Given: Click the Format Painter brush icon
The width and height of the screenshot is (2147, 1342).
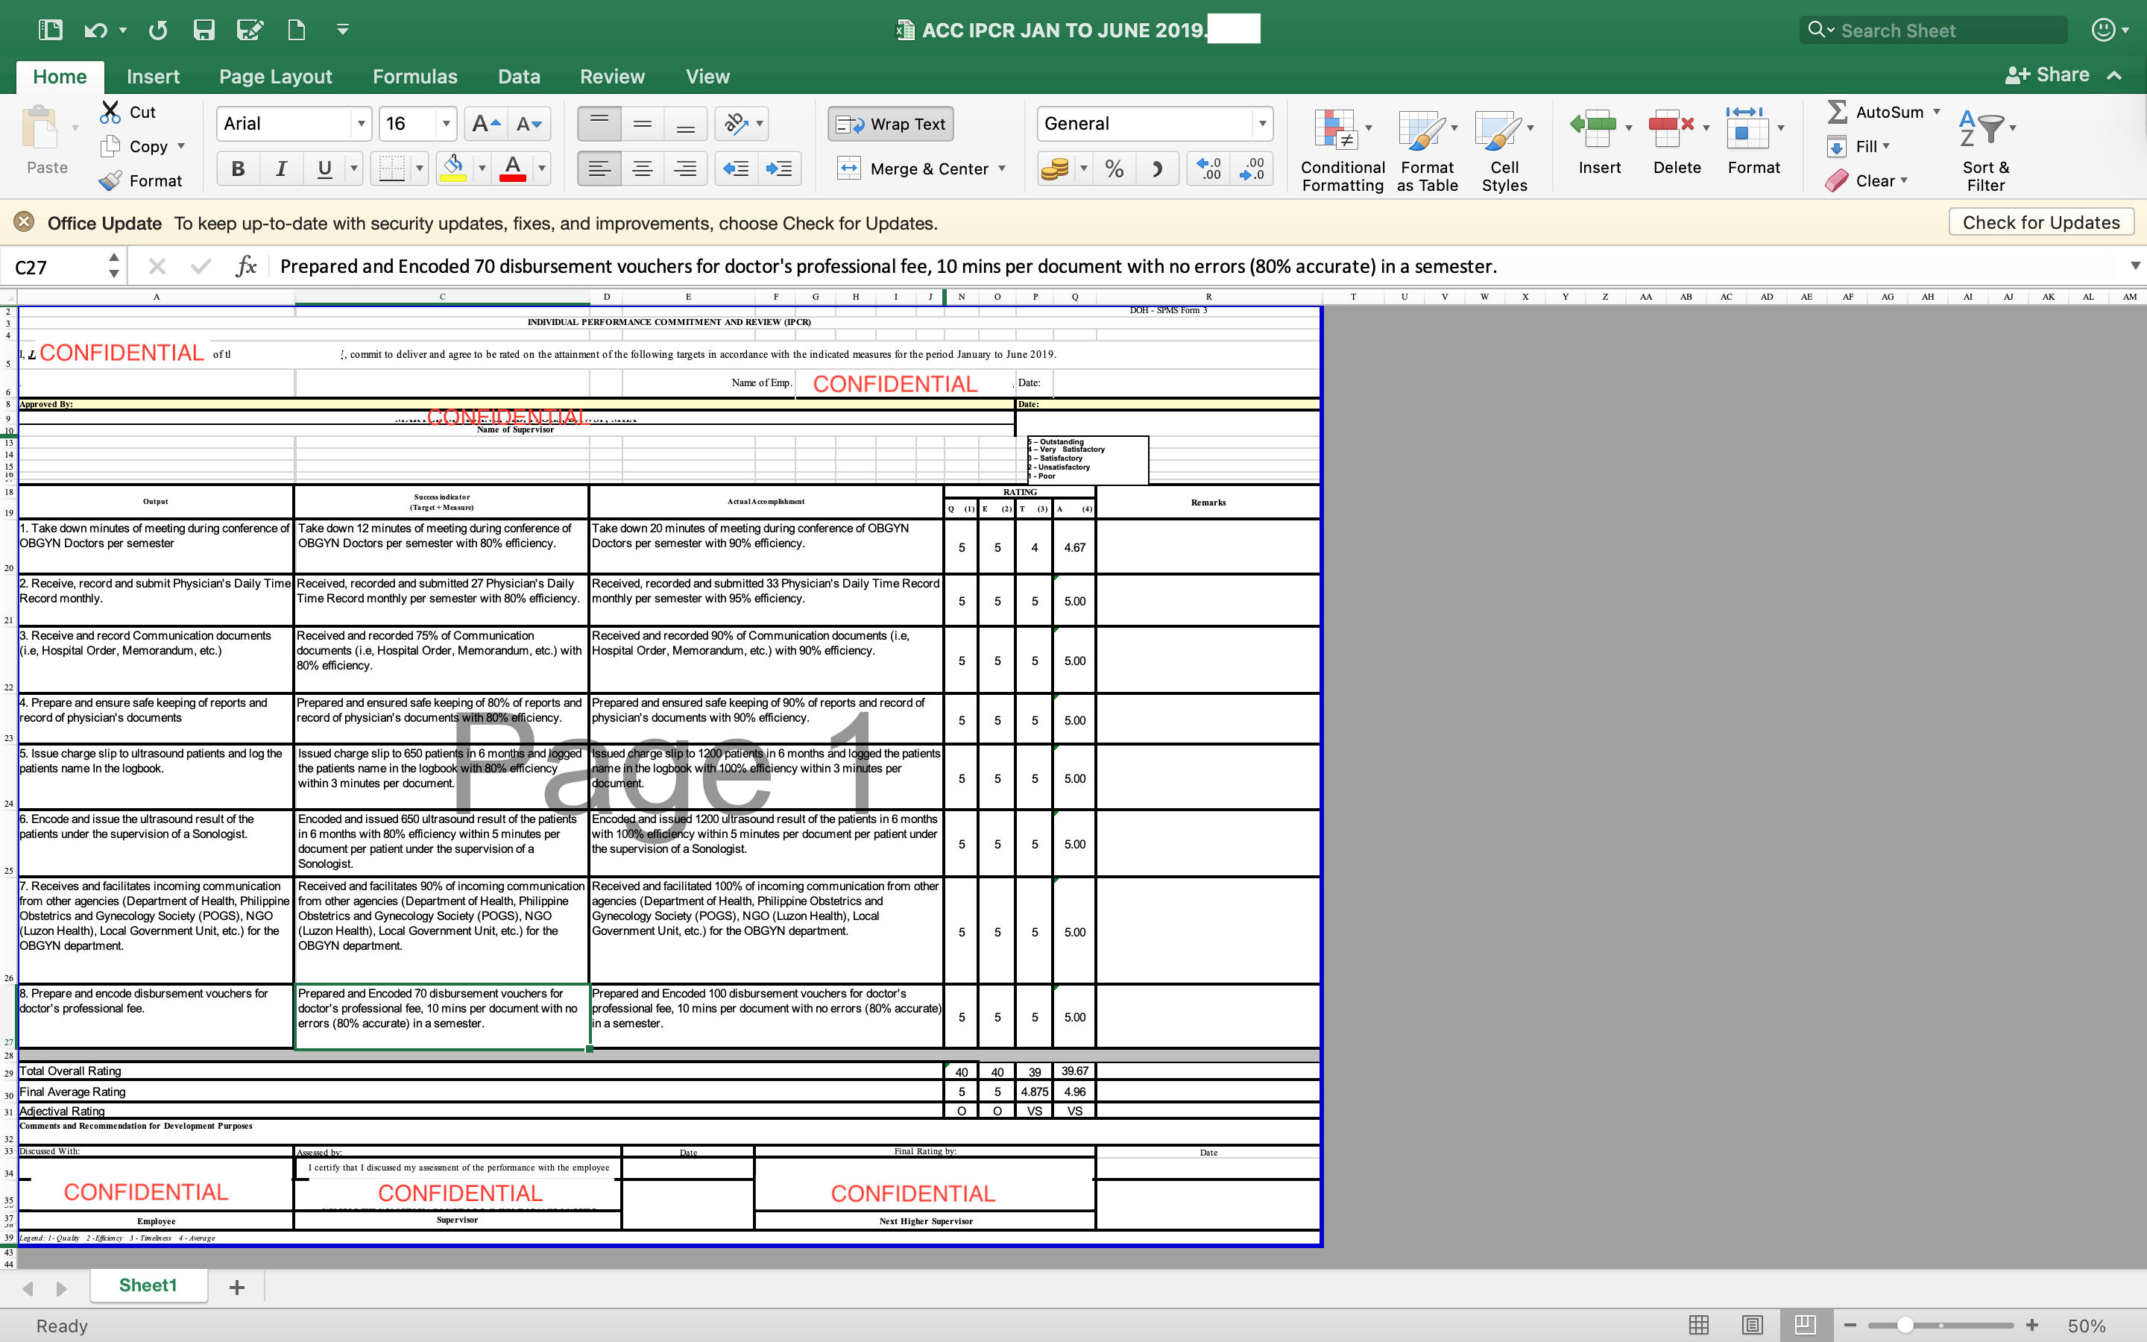Looking at the screenshot, I should coord(111,180).
